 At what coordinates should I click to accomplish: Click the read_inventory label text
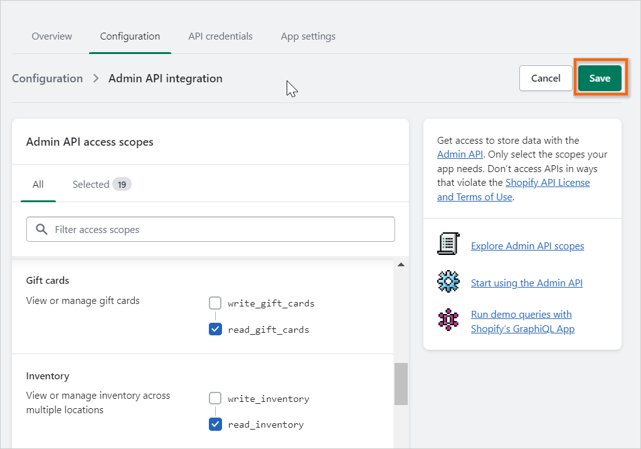pyautogui.click(x=266, y=425)
